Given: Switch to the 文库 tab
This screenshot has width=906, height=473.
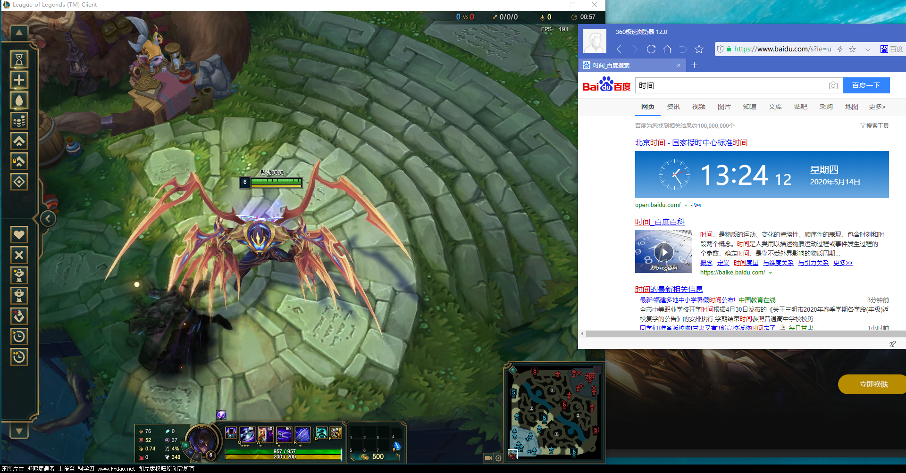Looking at the screenshot, I should (775, 107).
